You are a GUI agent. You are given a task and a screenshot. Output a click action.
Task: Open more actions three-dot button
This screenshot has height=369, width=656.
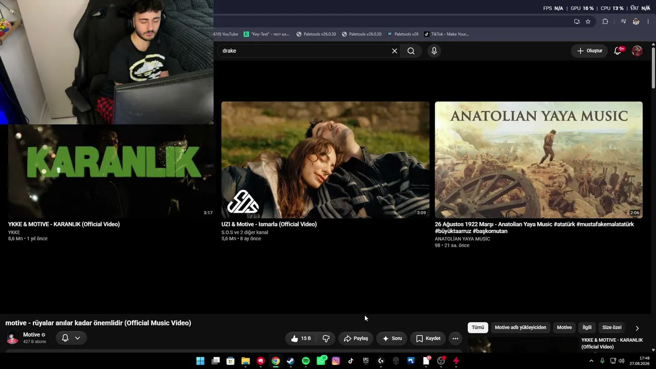(x=455, y=338)
